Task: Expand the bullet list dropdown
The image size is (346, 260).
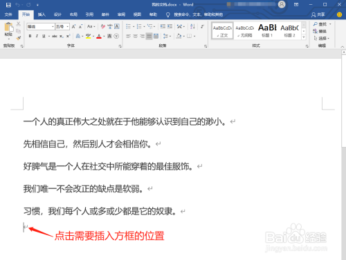Action: 134,27
